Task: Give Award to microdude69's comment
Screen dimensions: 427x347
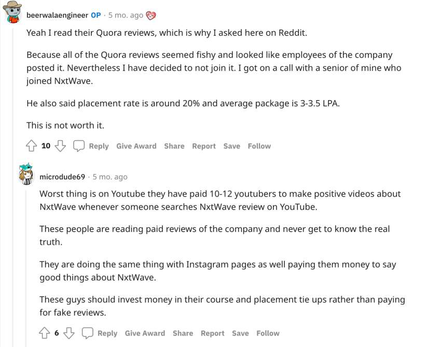Action: coord(145,334)
